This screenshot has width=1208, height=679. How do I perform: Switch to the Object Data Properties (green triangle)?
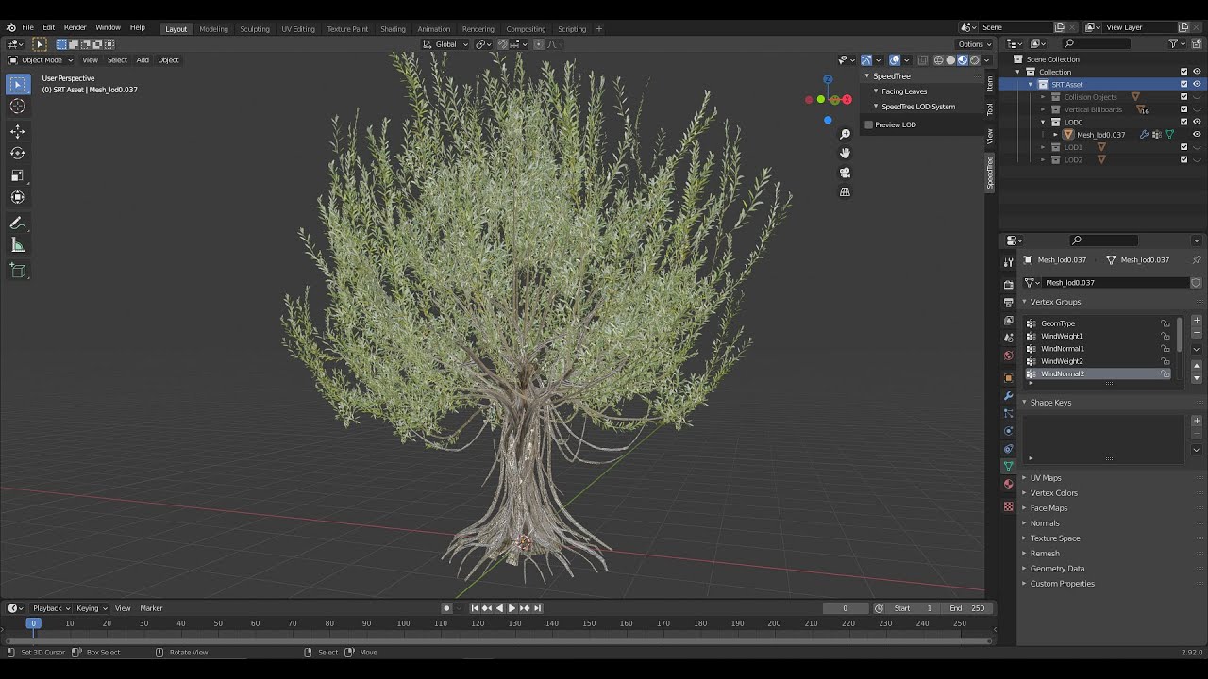click(x=1008, y=465)
